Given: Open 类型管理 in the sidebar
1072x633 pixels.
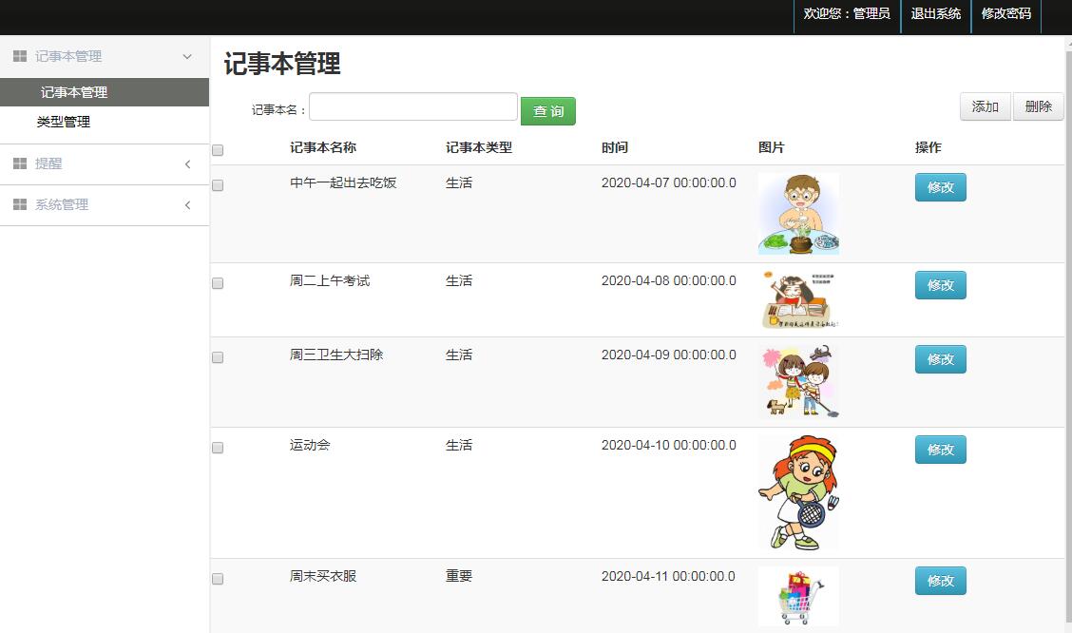Looking at the screenshot, I should pos(64,122).
